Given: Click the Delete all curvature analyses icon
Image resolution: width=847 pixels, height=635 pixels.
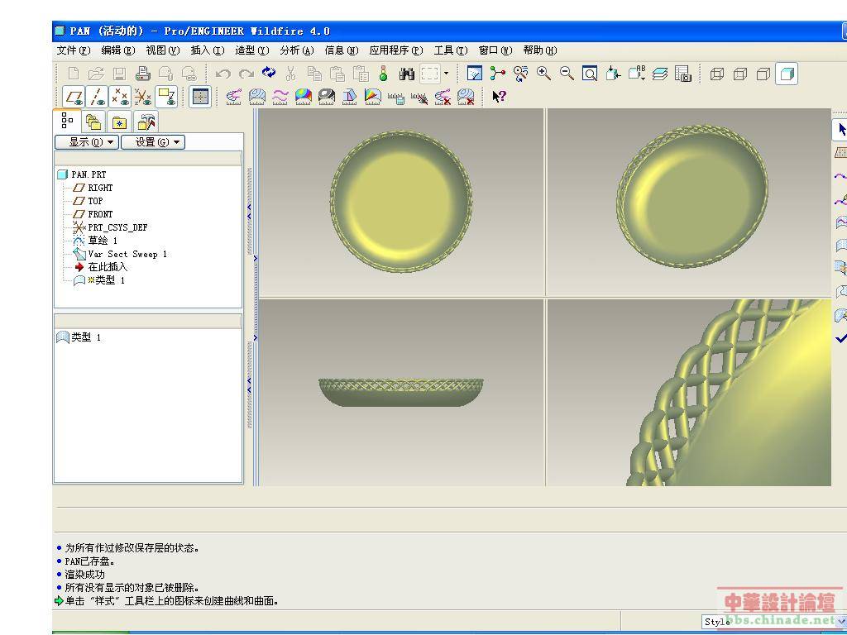Looking at the screenshot, I should click(443, 98).
